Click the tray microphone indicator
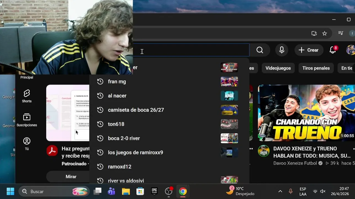The height and width of the screenshot is (199, 355). click(x=291, y=191)
